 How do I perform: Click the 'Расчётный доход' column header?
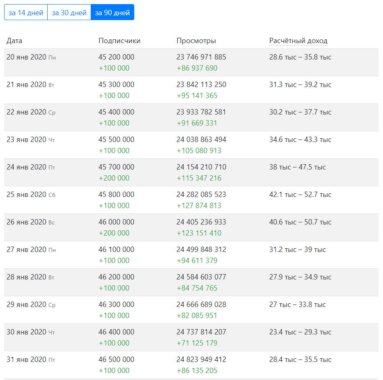(x=298, y=41)
